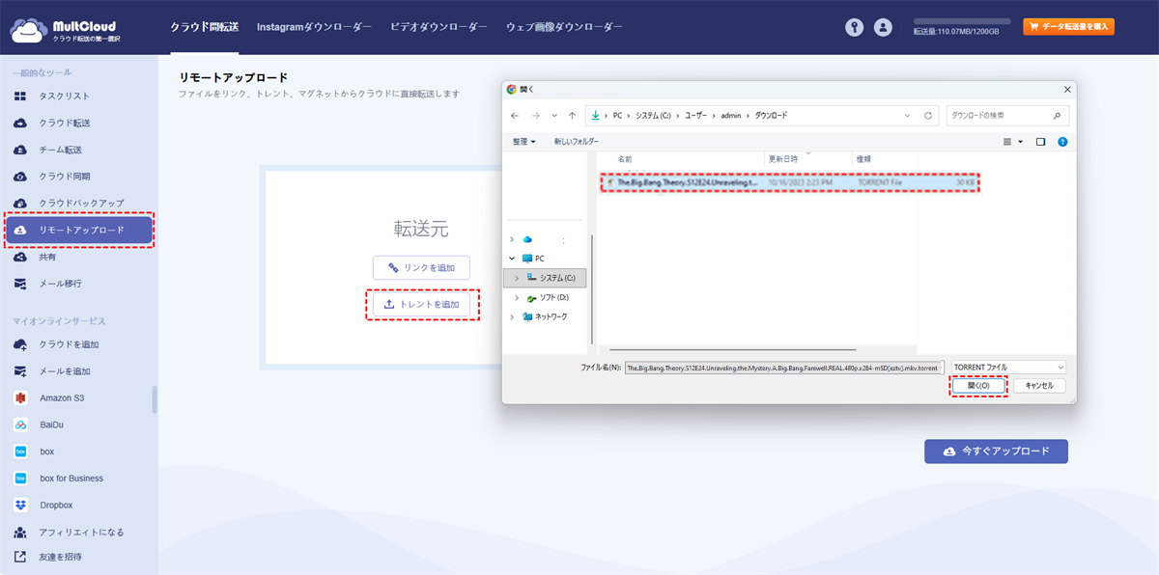Open the view options dropdown arrow

(x=1020, y=141)
